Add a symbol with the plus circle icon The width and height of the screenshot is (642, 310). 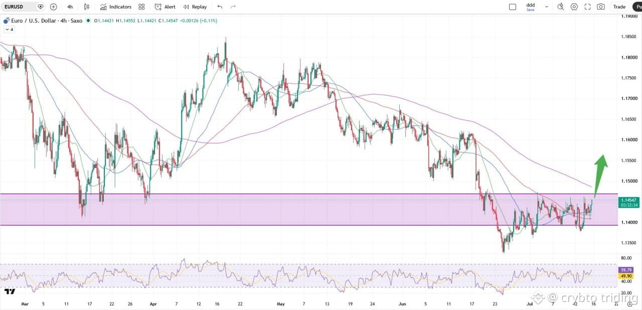click(x=53, y=7)
